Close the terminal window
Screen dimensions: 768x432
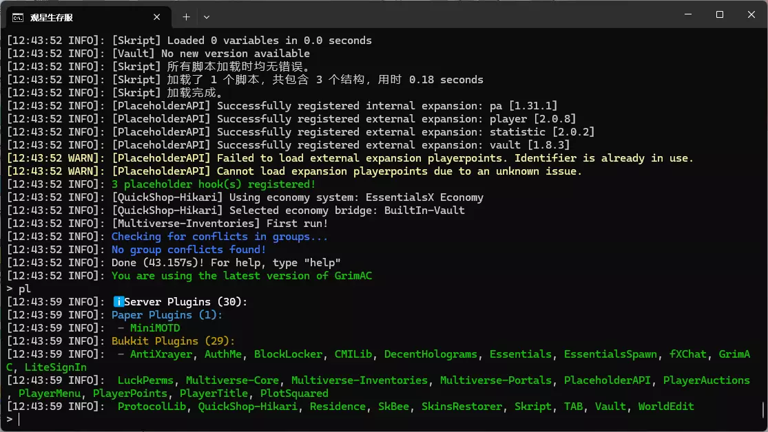coord(751,14)
